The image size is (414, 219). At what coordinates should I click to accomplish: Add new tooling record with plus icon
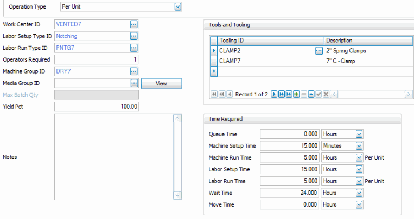tap(296, 94)
